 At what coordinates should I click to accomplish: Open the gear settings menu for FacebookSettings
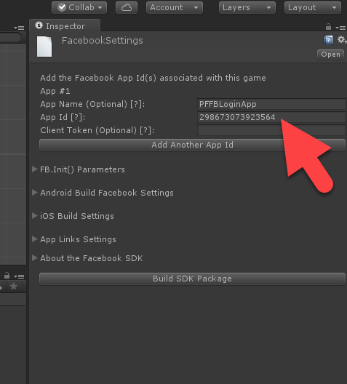pos(342,39)
